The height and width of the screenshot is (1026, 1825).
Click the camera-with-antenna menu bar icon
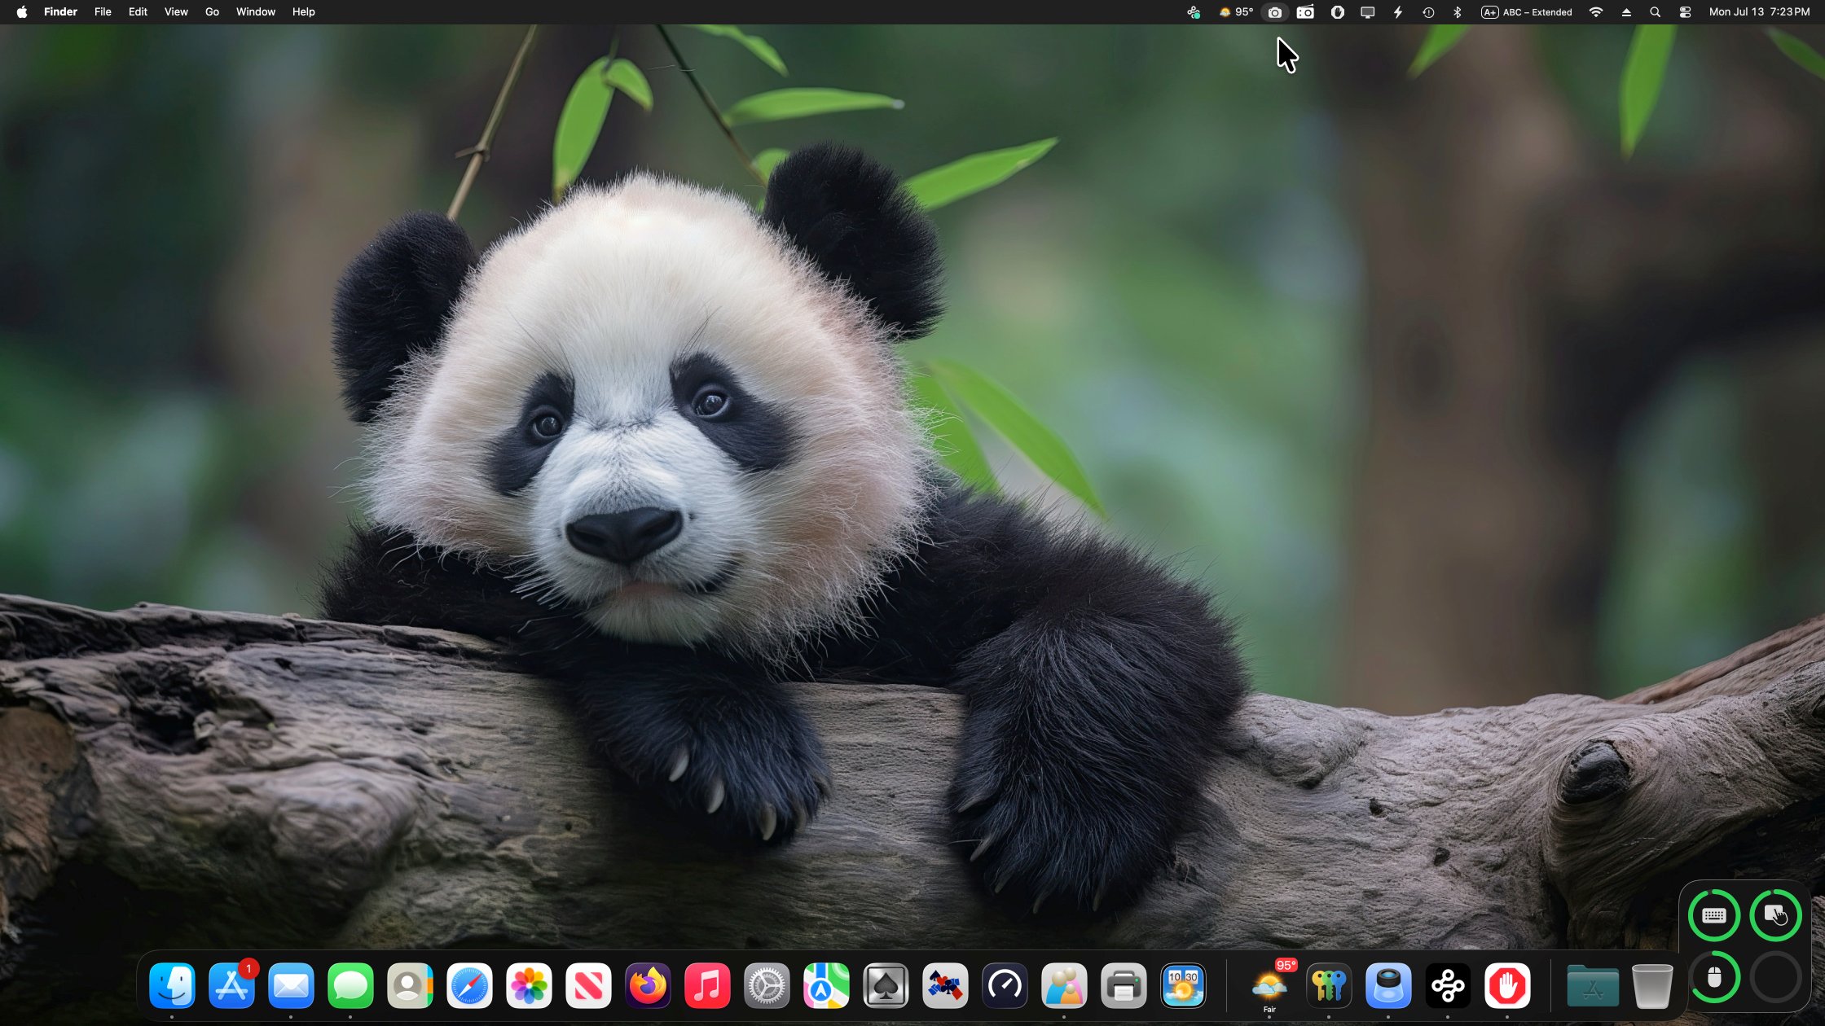[1305, 12]
